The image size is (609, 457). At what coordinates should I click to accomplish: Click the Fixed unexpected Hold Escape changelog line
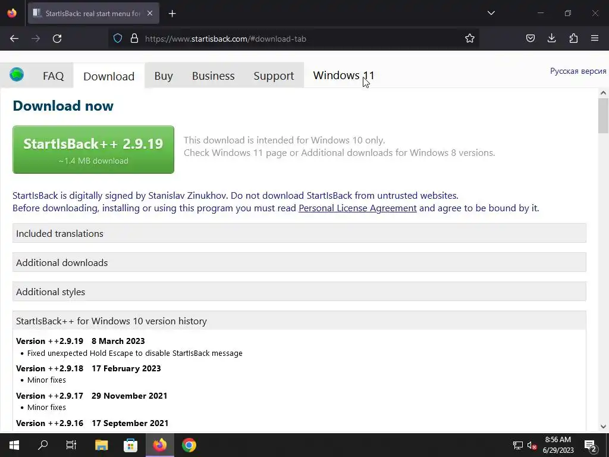(135, 353)
